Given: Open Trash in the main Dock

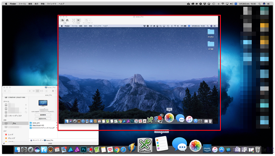Looking at the screenshot, I should [258, 149].
